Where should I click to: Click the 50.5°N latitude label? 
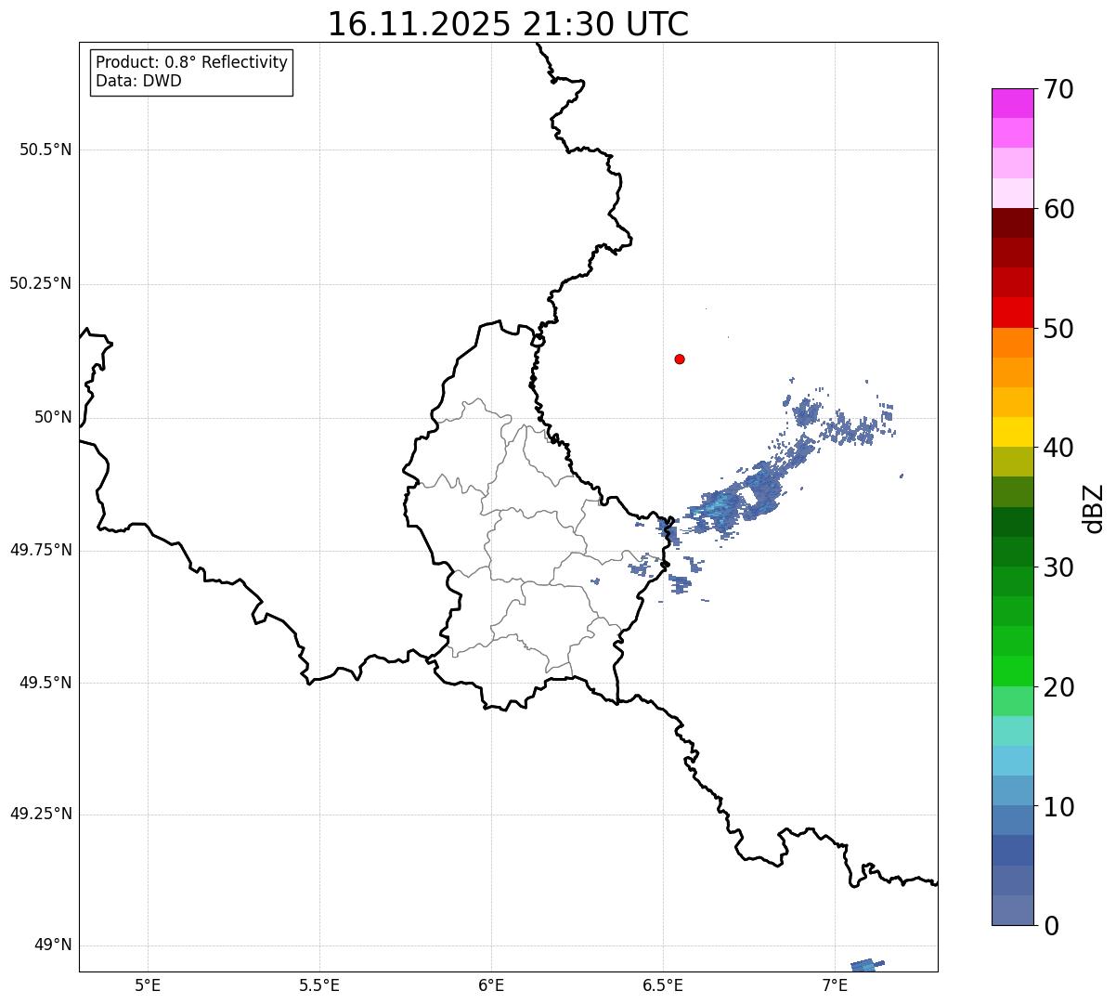pyautogui.click(x=45, y=150)
